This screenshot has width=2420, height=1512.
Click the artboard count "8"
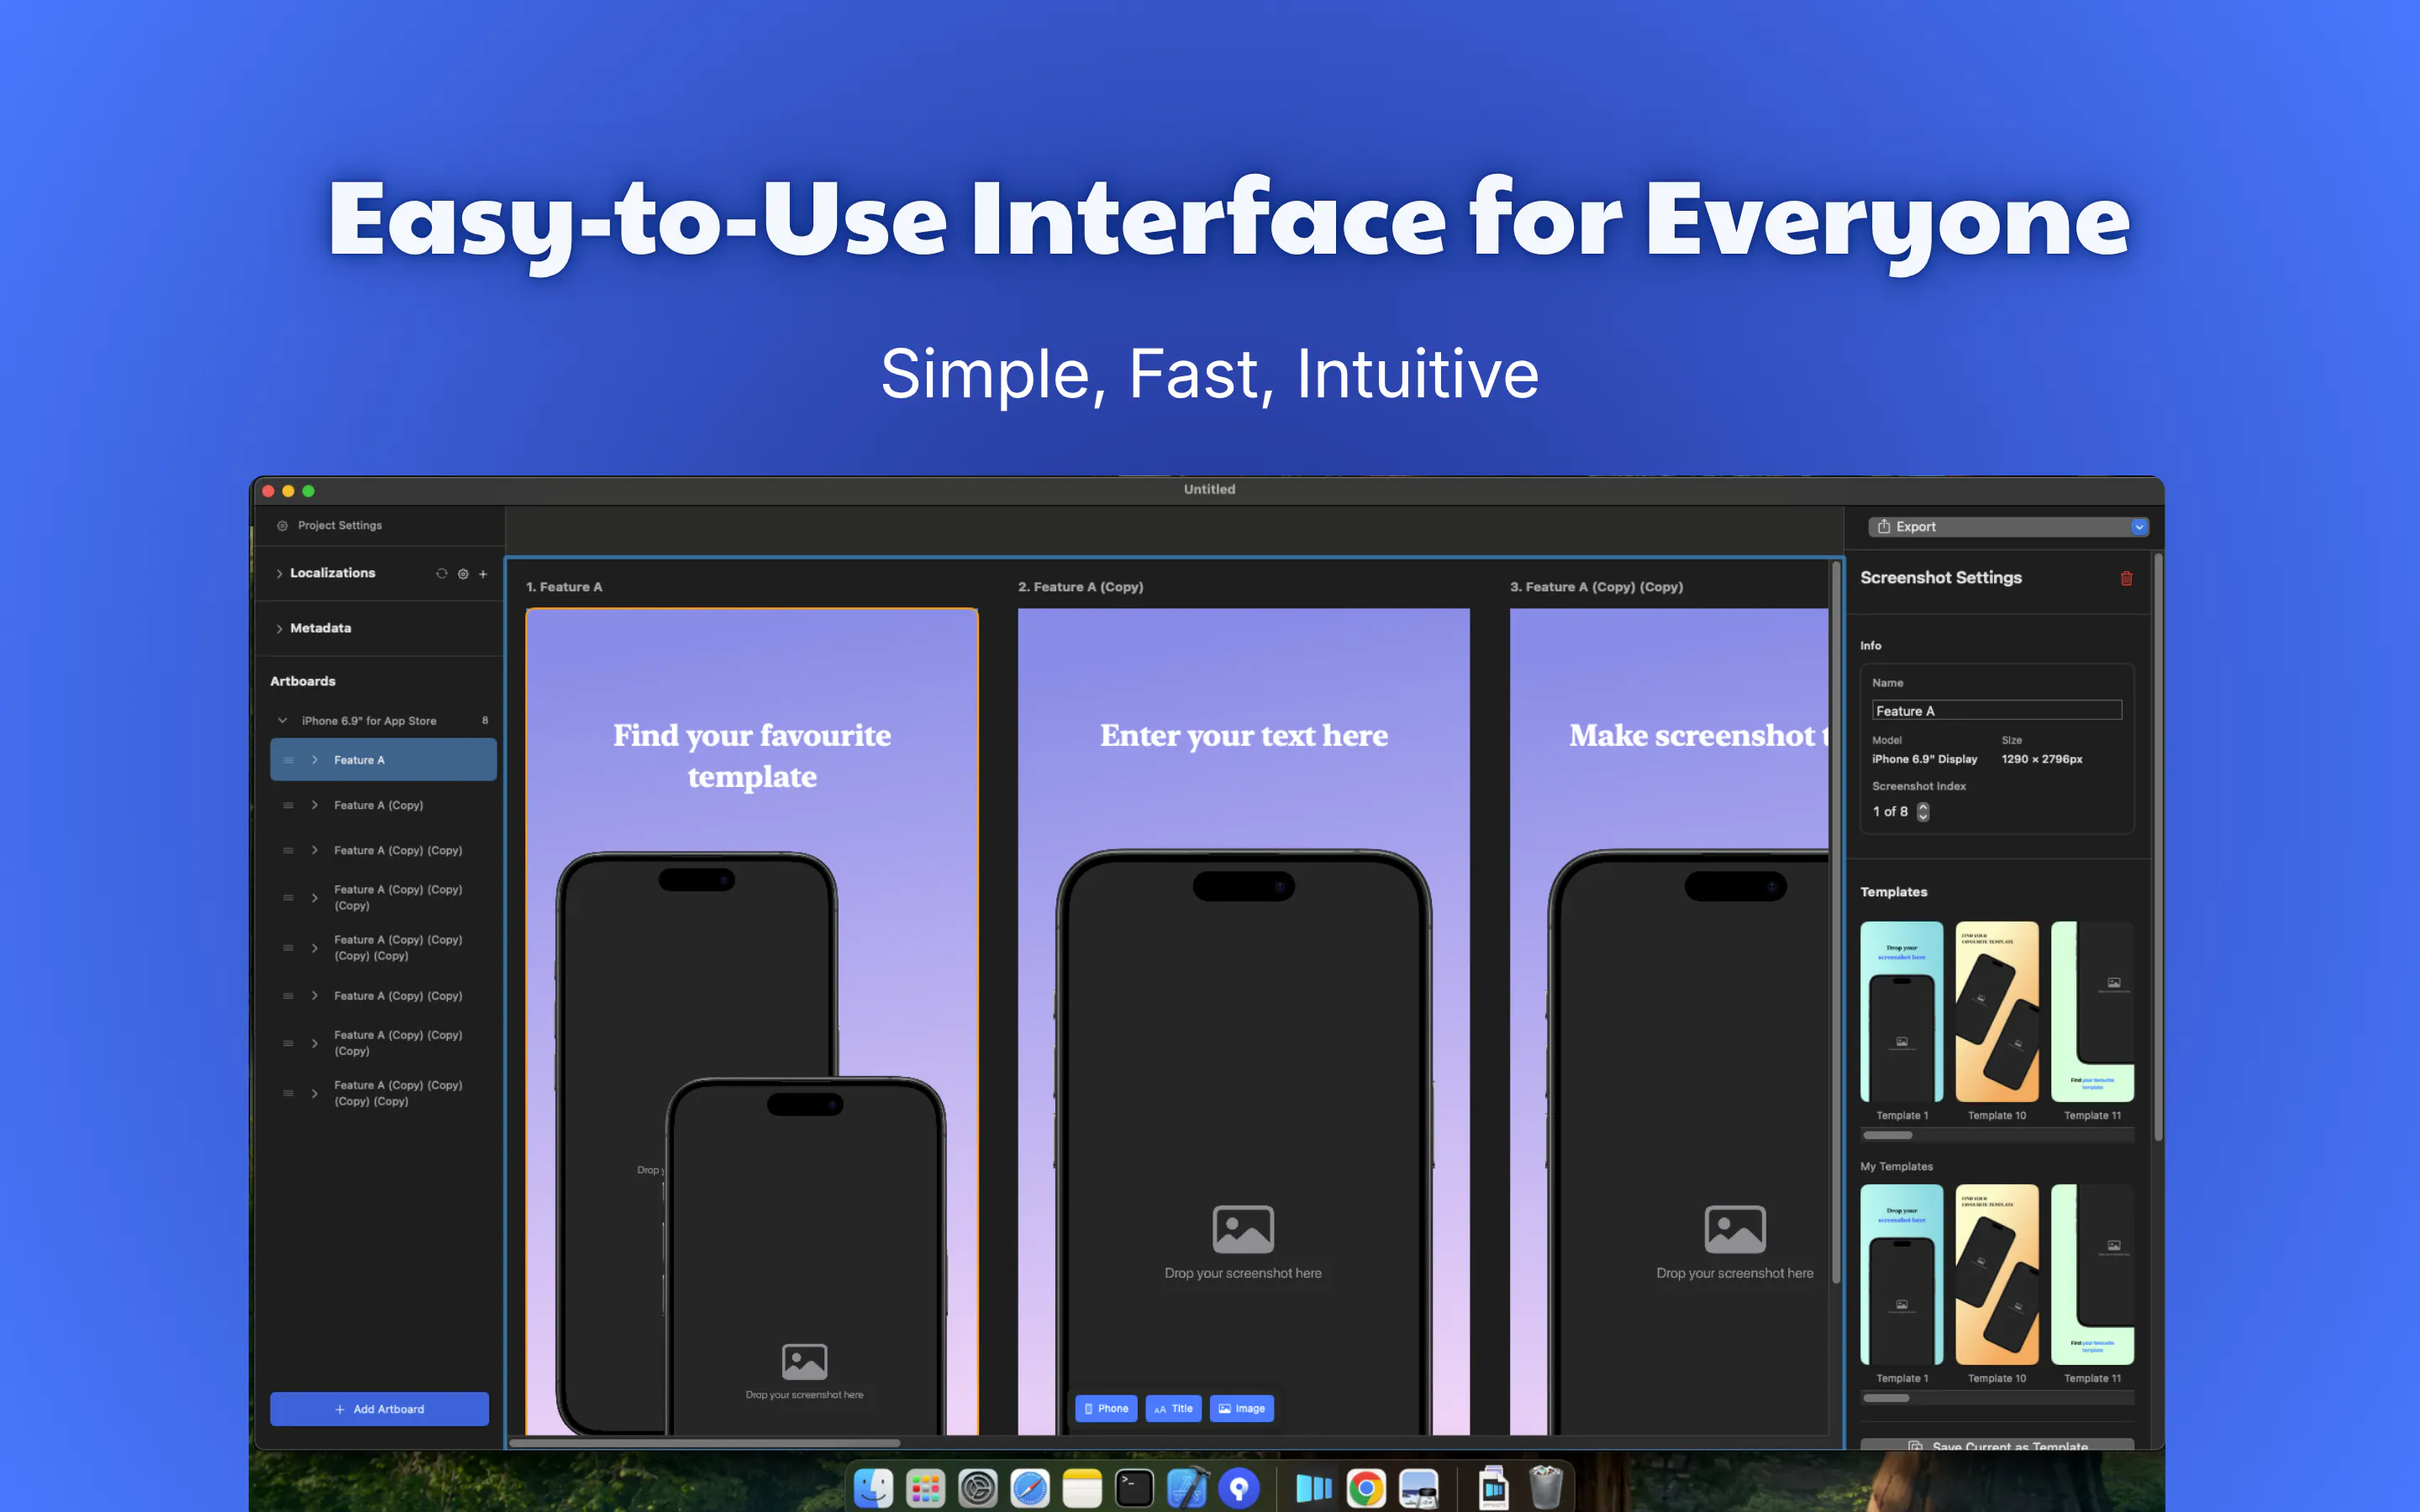tap(485, 720)
